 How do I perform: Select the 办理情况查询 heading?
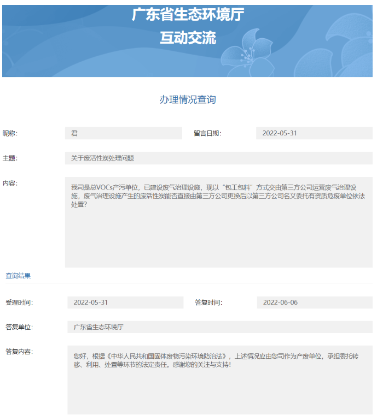click(188, 99)
